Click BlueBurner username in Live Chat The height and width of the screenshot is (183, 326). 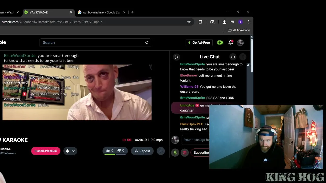click(x=189, y=75)
